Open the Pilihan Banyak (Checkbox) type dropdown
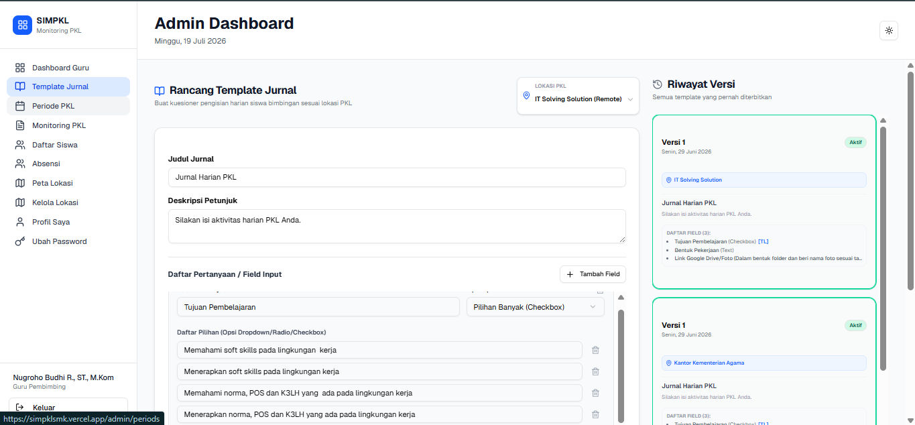This screenshot has width=915, height=425. tap(536, 307)
